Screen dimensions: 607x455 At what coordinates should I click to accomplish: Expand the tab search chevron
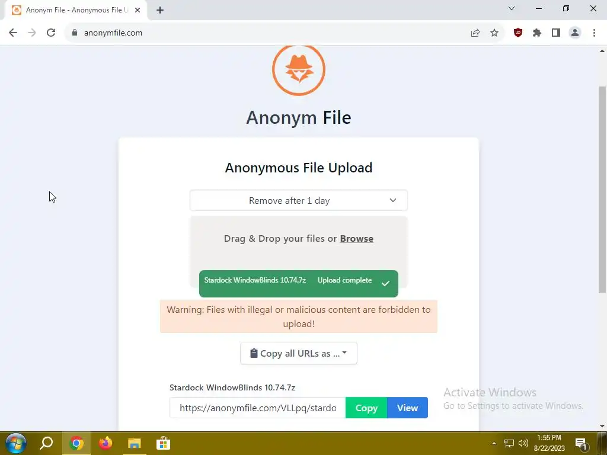coord(512,8)
